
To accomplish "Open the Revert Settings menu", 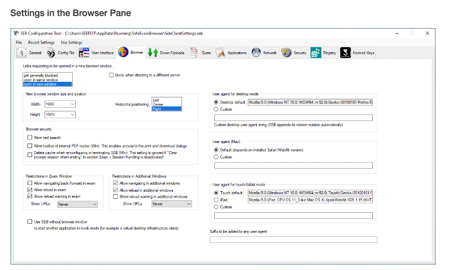I will pyautogui.click(x=42, y=42).
